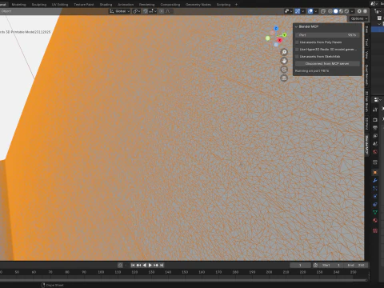Open the Global transform orientation dropdown
This screenshot has height=288, width=384.
point(119,11)
